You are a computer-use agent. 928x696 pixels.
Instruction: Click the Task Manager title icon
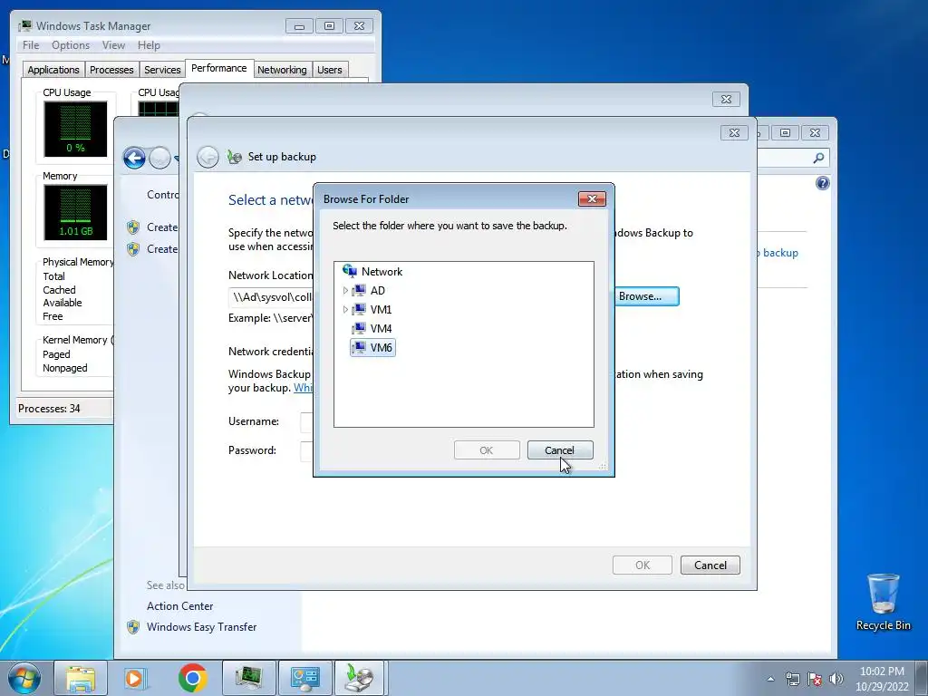tap(24, 26)
